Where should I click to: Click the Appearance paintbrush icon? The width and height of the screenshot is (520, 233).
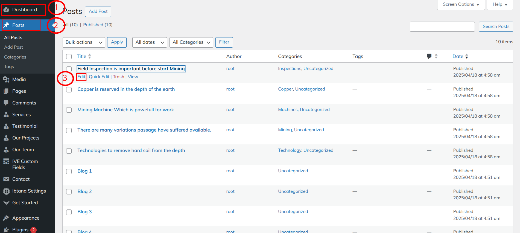click(6, 218)
